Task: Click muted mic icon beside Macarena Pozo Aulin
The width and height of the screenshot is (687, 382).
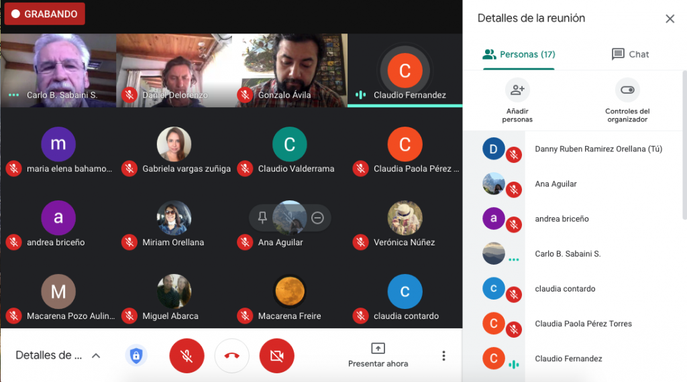Action: (x=13, y=316)
